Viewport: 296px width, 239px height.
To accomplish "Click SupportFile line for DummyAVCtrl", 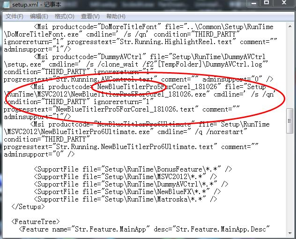I will pyautogui.click(x=131, y=184).
